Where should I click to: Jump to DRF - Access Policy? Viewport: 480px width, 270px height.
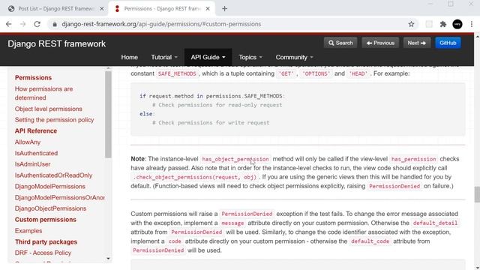coord(43,253)
